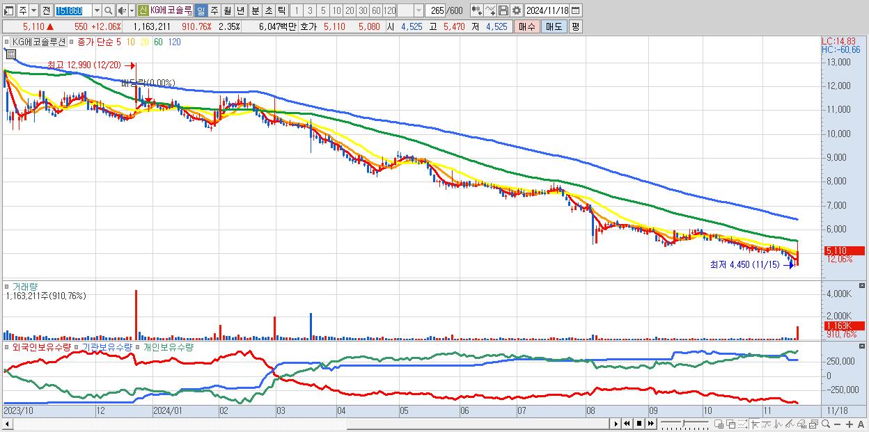Select the 60 interval button
Viewport: 869px width, 432px height.
tap(376, 10)
